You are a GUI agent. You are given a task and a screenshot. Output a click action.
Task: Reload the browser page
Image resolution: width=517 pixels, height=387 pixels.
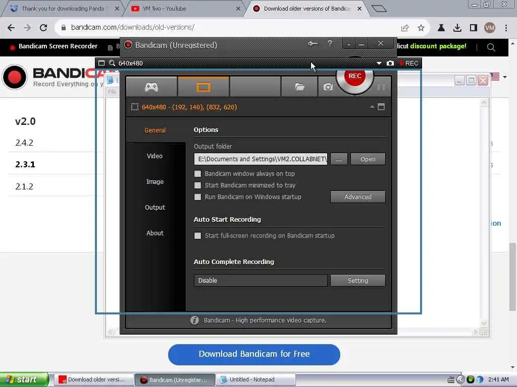point(43,28)
